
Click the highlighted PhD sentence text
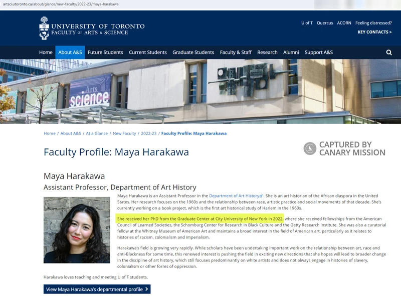click(x=200, y=218)
